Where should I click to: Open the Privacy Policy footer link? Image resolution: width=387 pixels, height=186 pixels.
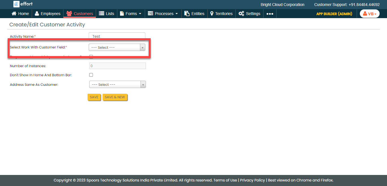tap(252, 180)
